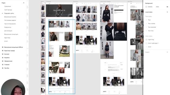
Task: Select the Корзина layer
Action: (x=7, y=58)
